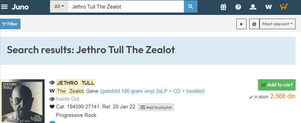Toggle the heart favorite icon near Cat number
Viewport: 301px width, 123px height.
(52, 107)
